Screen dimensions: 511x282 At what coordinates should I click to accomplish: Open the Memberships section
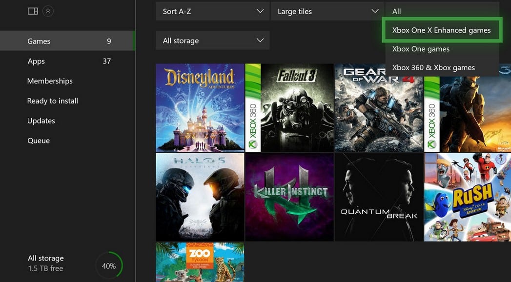click(49, 81)
